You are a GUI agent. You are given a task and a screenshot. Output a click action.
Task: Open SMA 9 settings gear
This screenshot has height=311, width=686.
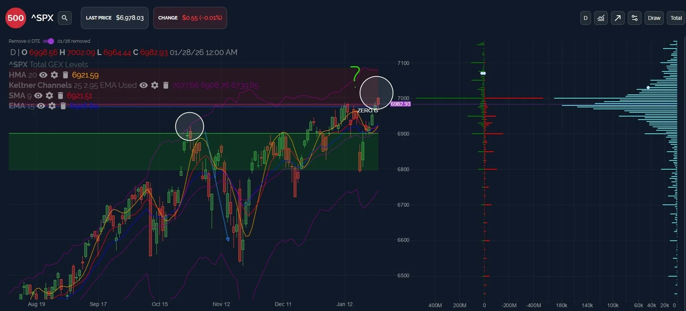pyautogui.click(x=49, y=96)
